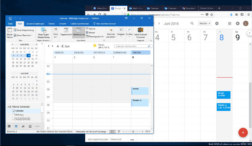Open the Datei tab

pos(10,24)
